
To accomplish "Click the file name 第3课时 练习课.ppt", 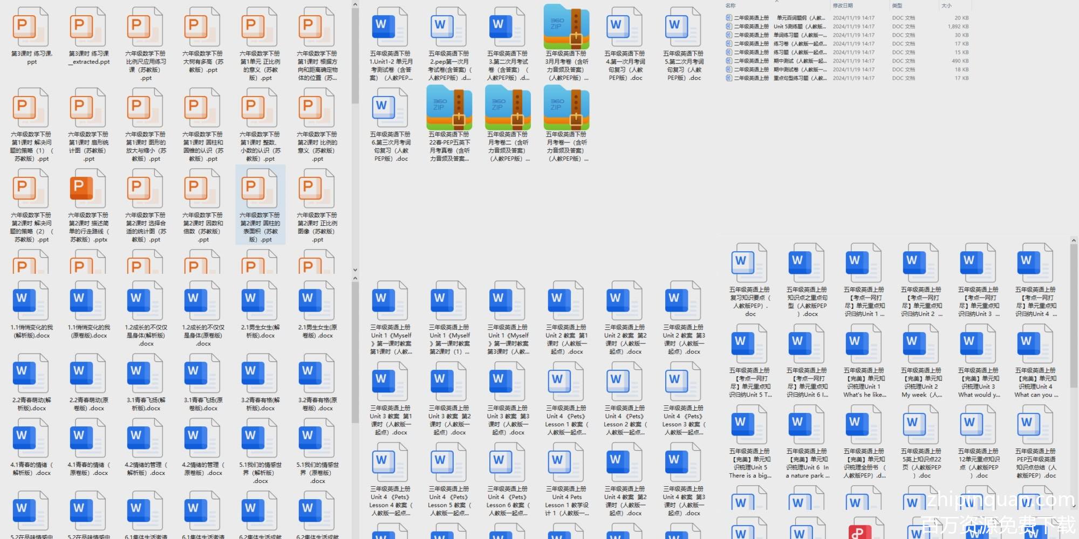I will pyautogui.click(x=32, y=58).
